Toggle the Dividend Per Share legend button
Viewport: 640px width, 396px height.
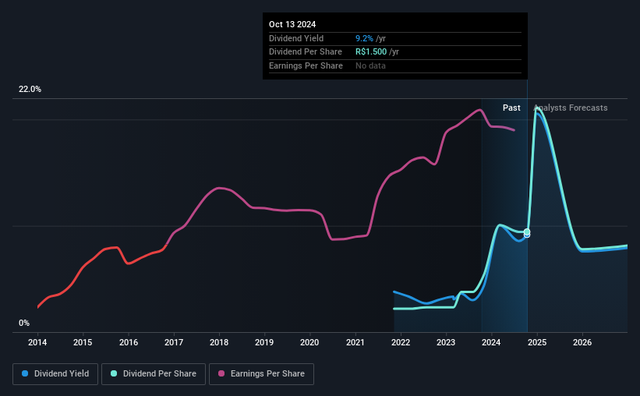154,374
